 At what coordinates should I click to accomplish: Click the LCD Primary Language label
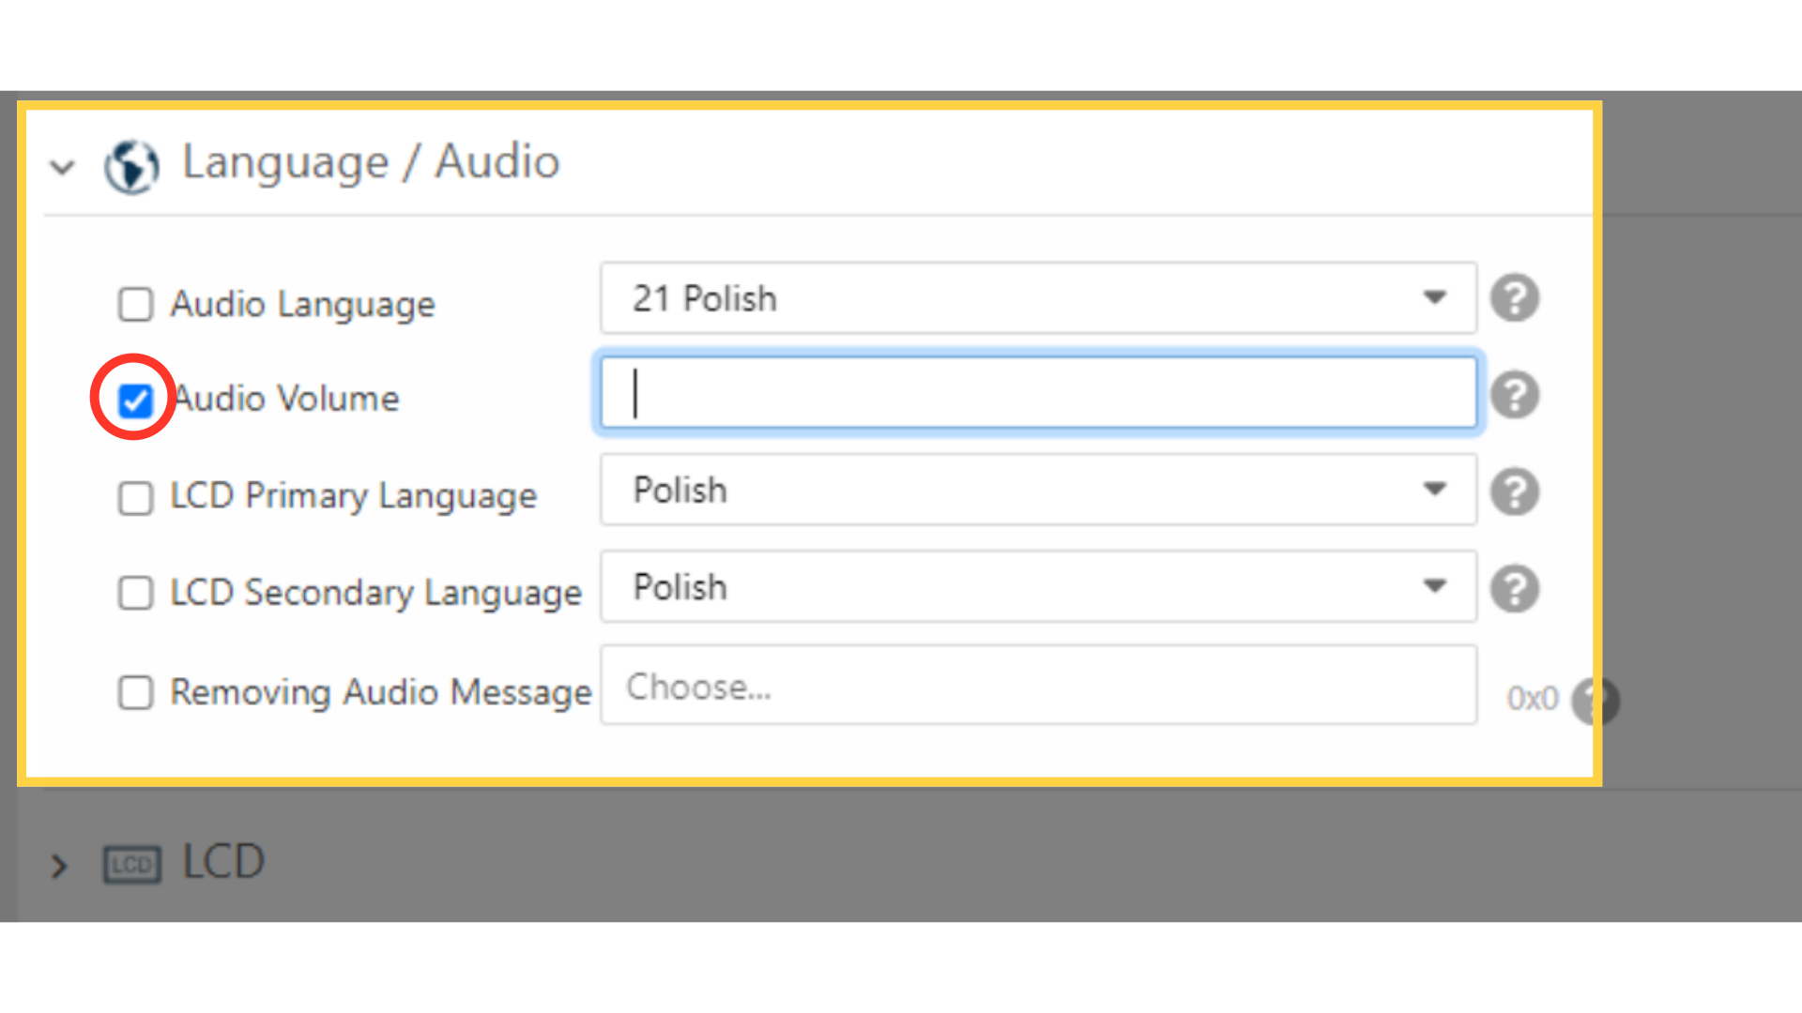(353, 496)
